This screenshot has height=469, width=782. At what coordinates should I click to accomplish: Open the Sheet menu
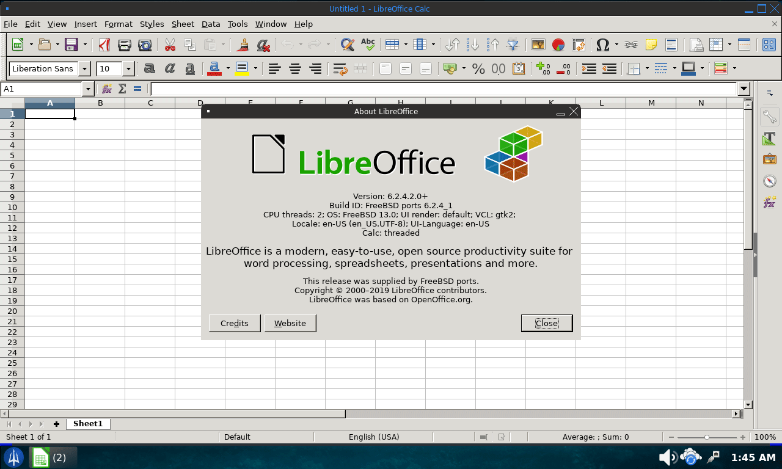pyautogui.click(x=183, y=24)
